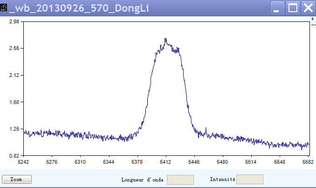Click the 0.82 y-axis label
The height and width of the screenshot is (188, 316).
(13, 156)
